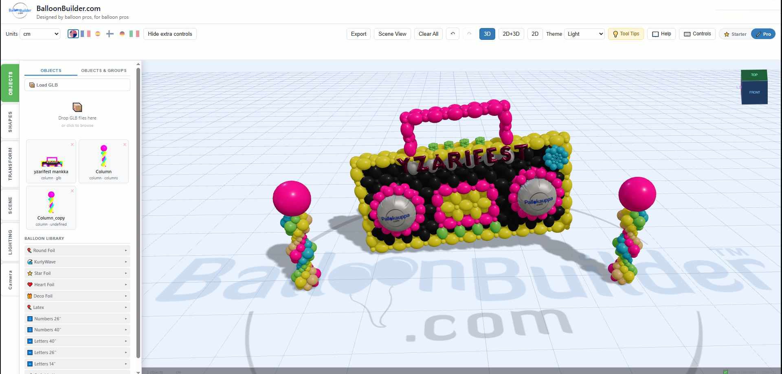The image size is (782, 374).
Task: Open the TRANSFORM side tab
Action: pos(10,164)
